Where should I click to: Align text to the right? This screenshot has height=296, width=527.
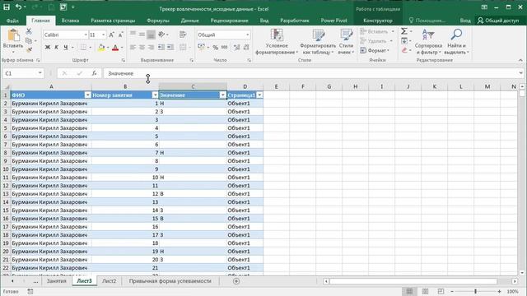151,48
